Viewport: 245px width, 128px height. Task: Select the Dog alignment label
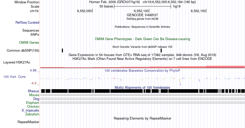(36, 99)
